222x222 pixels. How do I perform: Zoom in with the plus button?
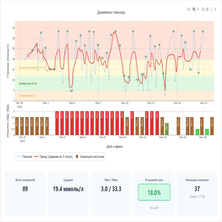click(203, 10)
